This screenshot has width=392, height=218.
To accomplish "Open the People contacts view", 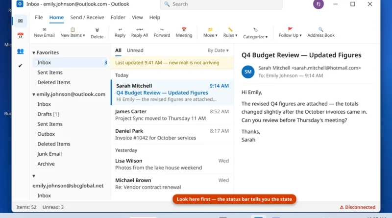I will [20, 51].
